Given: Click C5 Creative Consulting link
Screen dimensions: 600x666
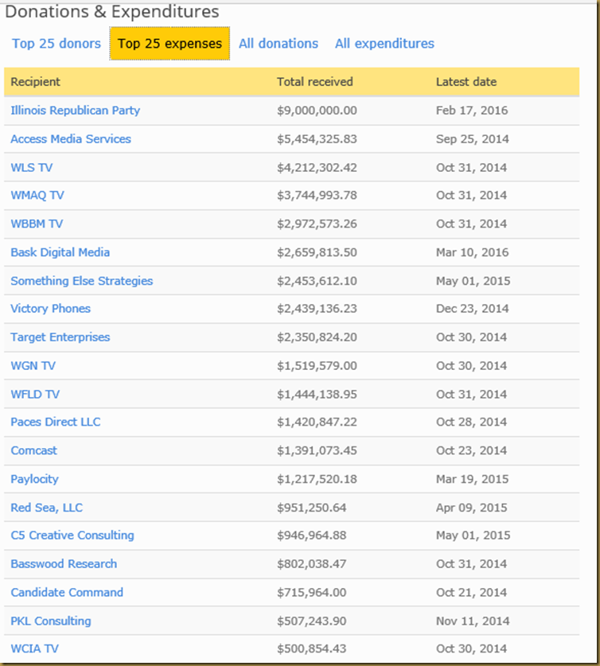Looking at the screenshot, I should [72, 536].
